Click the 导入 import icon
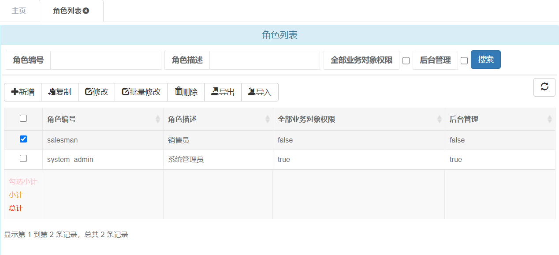This screenshot has height=255, width=559. tap(251, 92)
